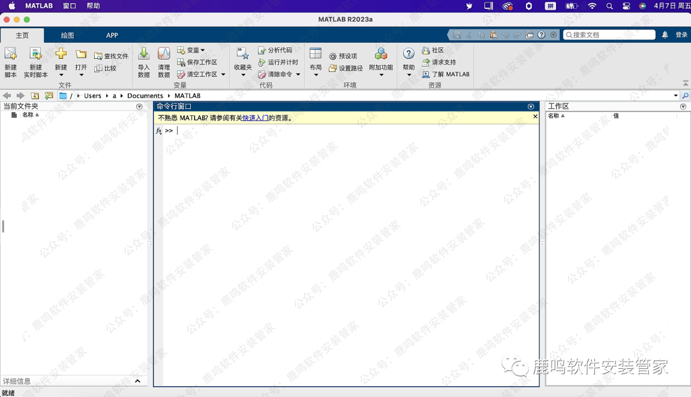Click the 导入数据 (Import Data) icon
Viewport: 691px width, 397px height.
point(144,55)
